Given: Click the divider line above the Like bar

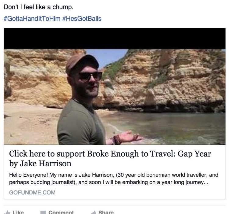Looking at the screenshot, I should [x=115, y=205].
